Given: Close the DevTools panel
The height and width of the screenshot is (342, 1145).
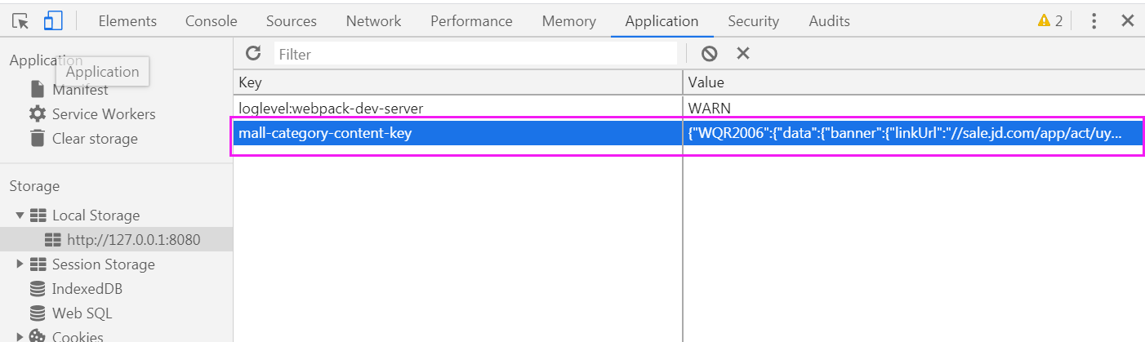Looking at the screenshot, I should click(x=1128, y=21).
